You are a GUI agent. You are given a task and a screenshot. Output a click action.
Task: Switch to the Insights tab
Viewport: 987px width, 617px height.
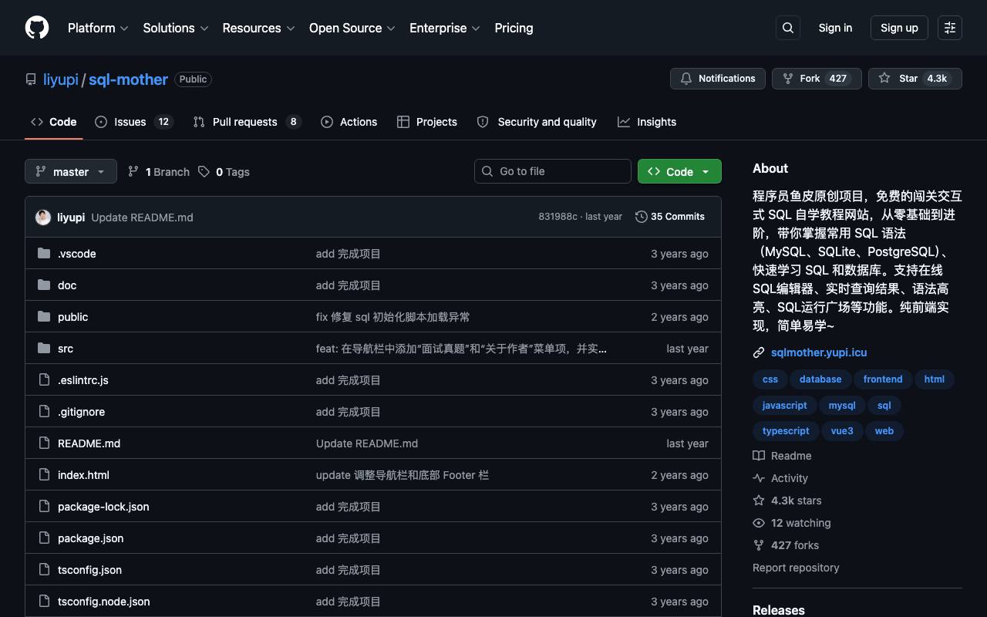click(647, 122)
